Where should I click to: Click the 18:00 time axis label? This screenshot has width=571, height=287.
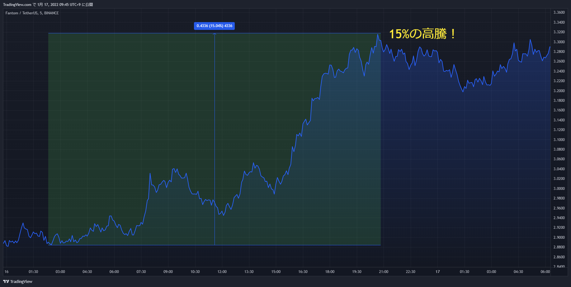tap(330, 272)
